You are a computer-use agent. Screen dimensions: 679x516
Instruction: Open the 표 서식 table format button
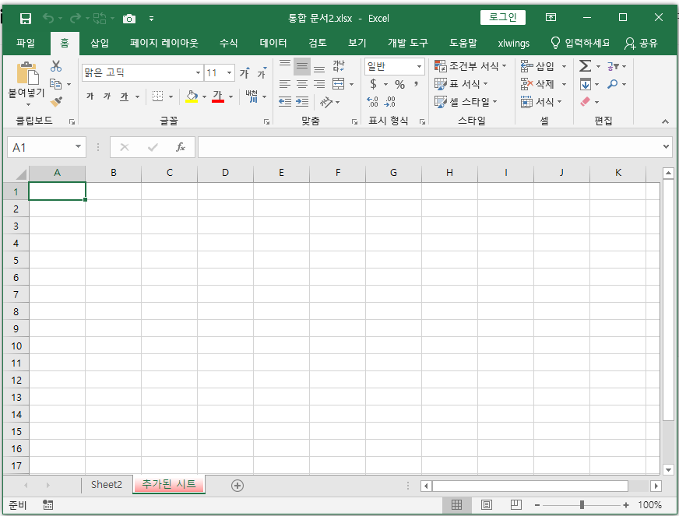pyautogui.click(x=461, y=84)
